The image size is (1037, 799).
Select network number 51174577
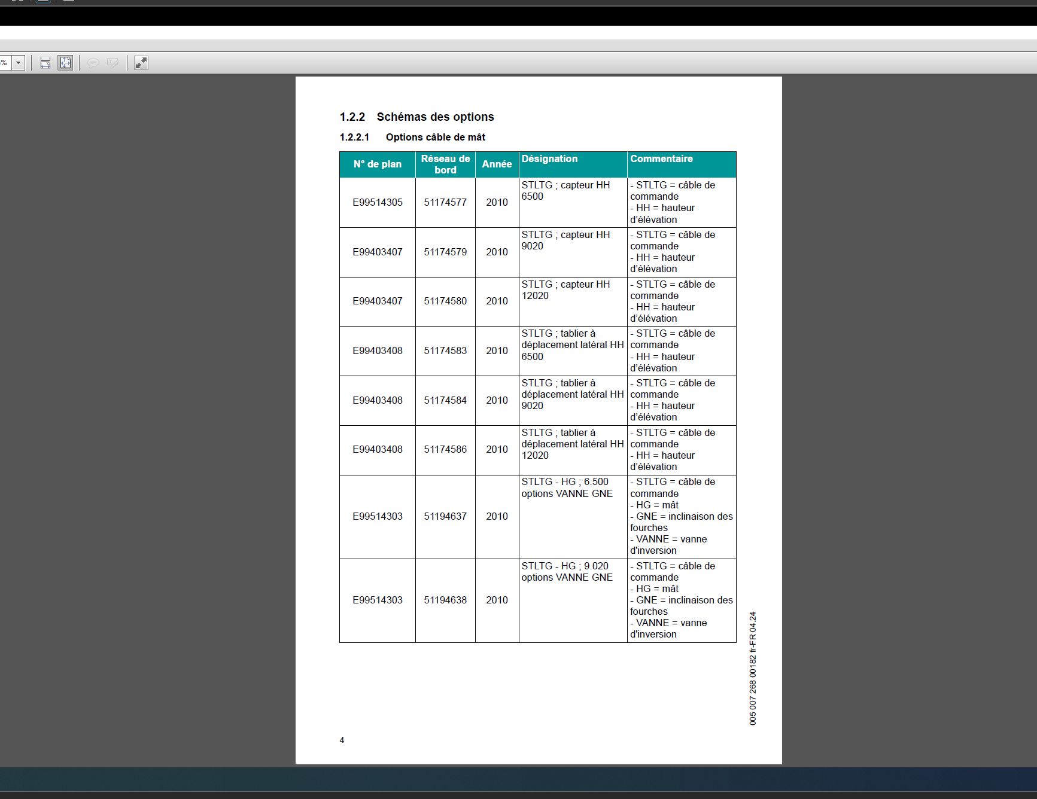(x=445, y=202)
